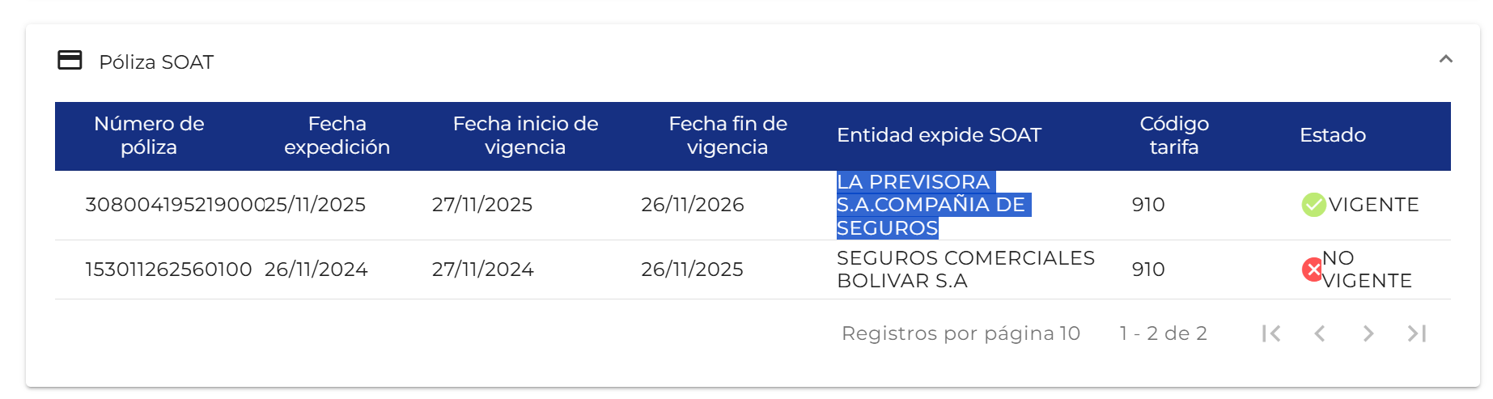Click the Póliza SOAT card icon

70,61
